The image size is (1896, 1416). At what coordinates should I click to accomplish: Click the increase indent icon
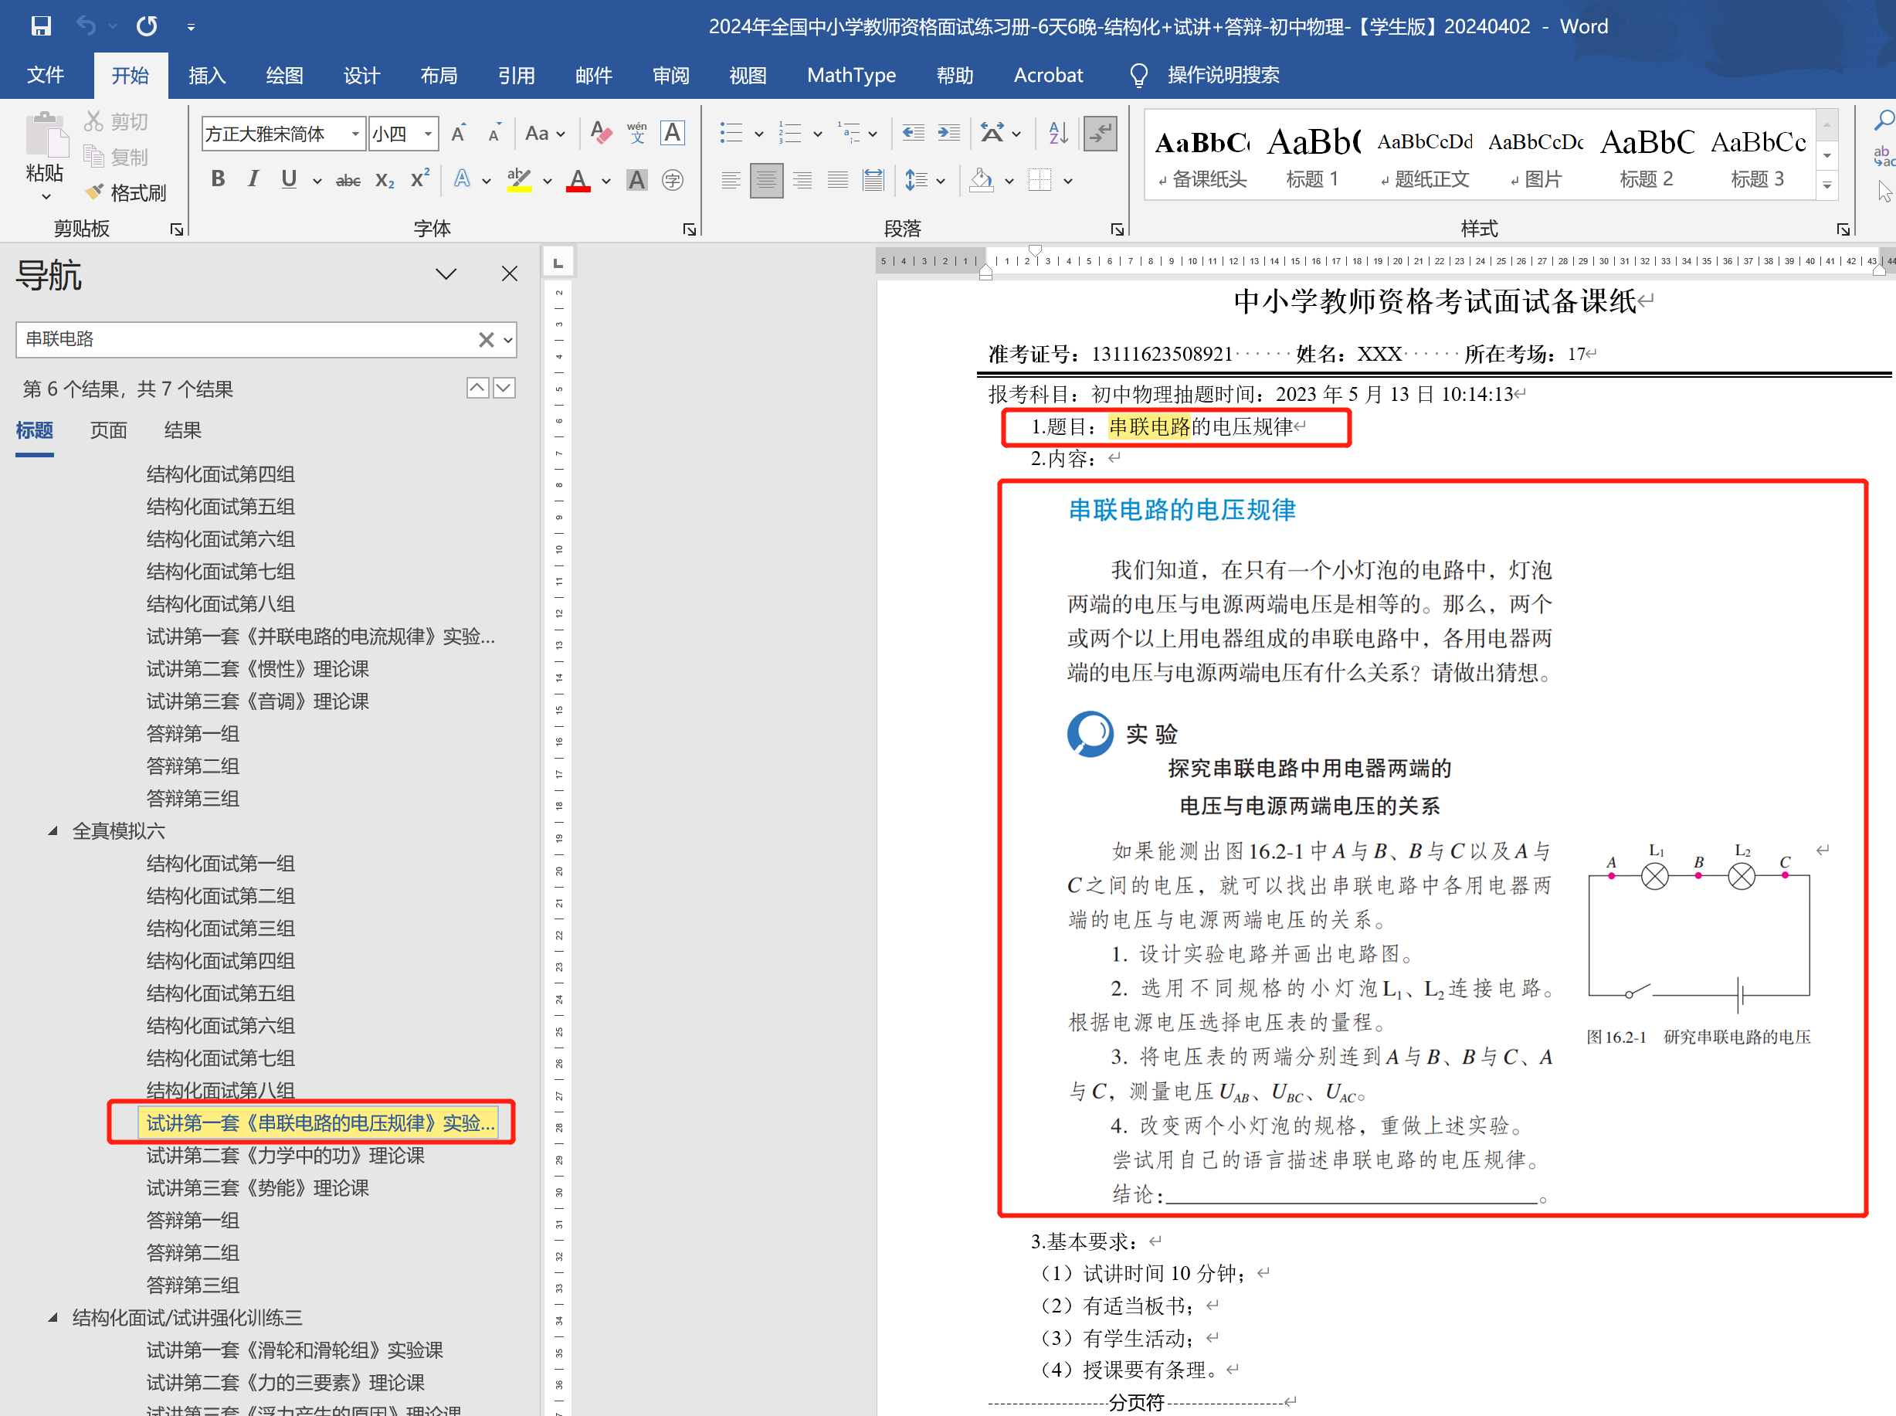pos(948,133)
